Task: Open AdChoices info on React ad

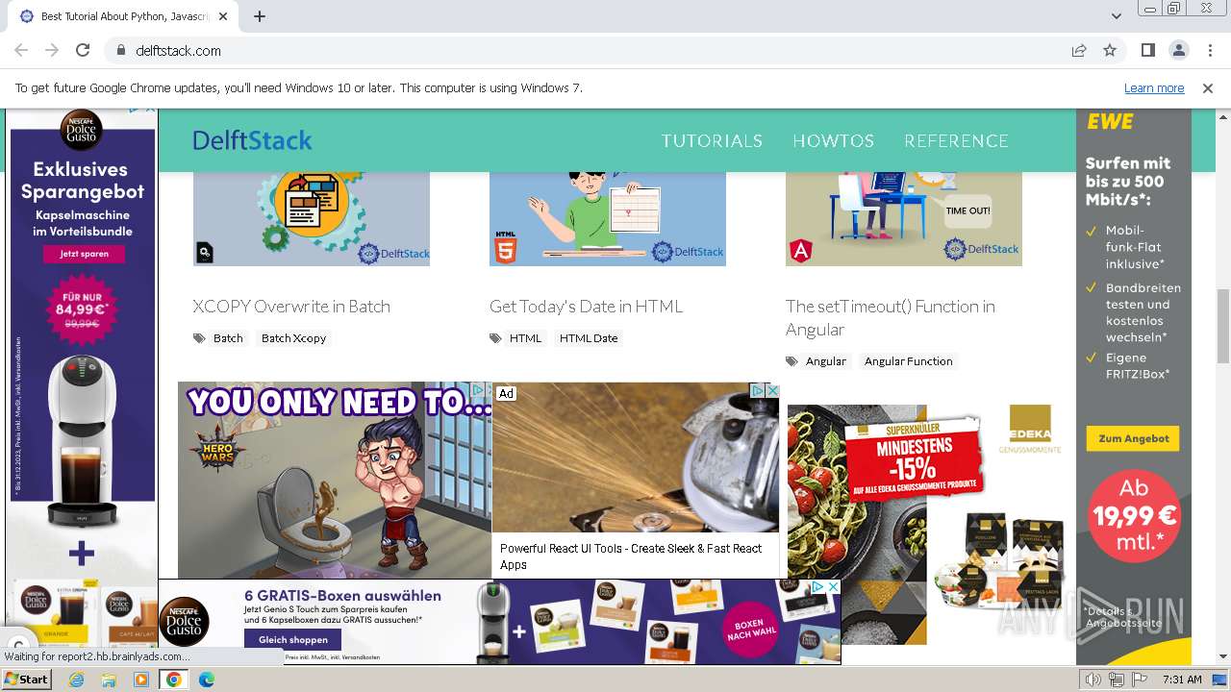Action: tap(757, 390)
